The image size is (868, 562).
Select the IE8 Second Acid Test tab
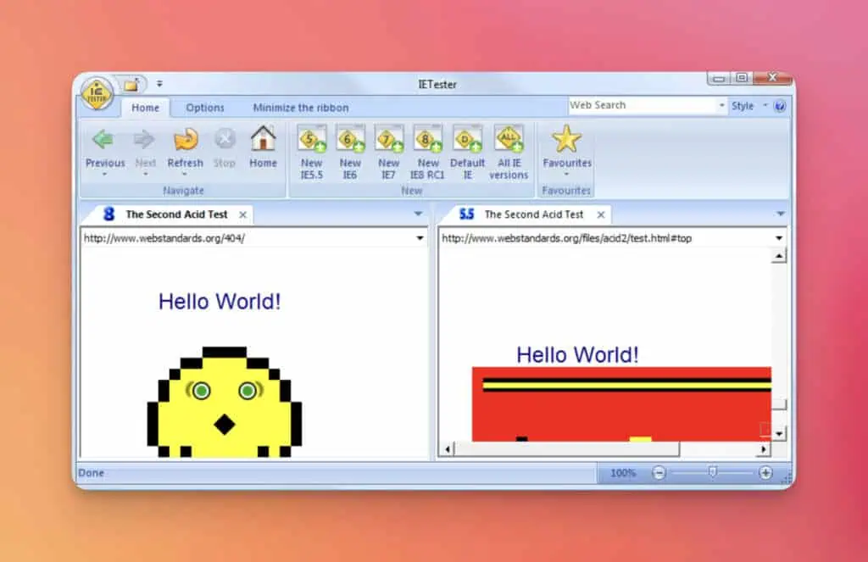click(176, 214)
